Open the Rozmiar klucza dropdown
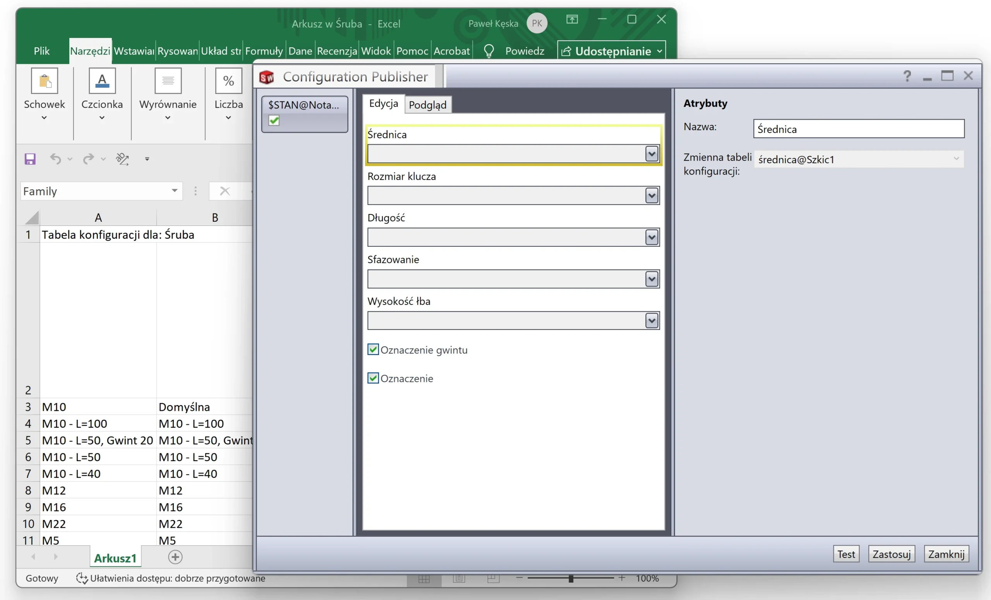Image resolution: width=991 pixels, height=600 pixels. pyautogui.click(x=652, y=195)
